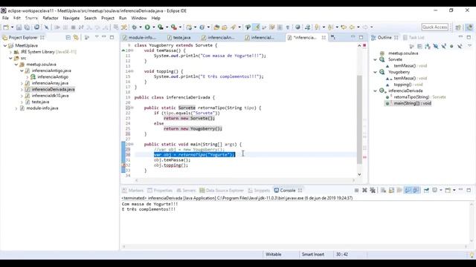The image size is (476, 267).
Task: Close the active inferencia editor tab
Action: 324,38
